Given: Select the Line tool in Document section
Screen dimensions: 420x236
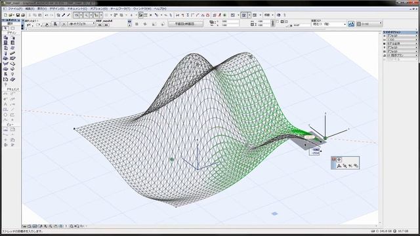Looking at the screenshot, I should [x=12, y=109].
